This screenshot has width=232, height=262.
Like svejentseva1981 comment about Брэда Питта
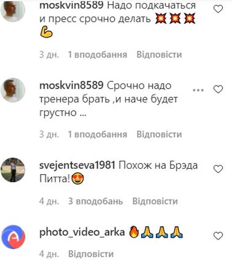coord(218,169)
